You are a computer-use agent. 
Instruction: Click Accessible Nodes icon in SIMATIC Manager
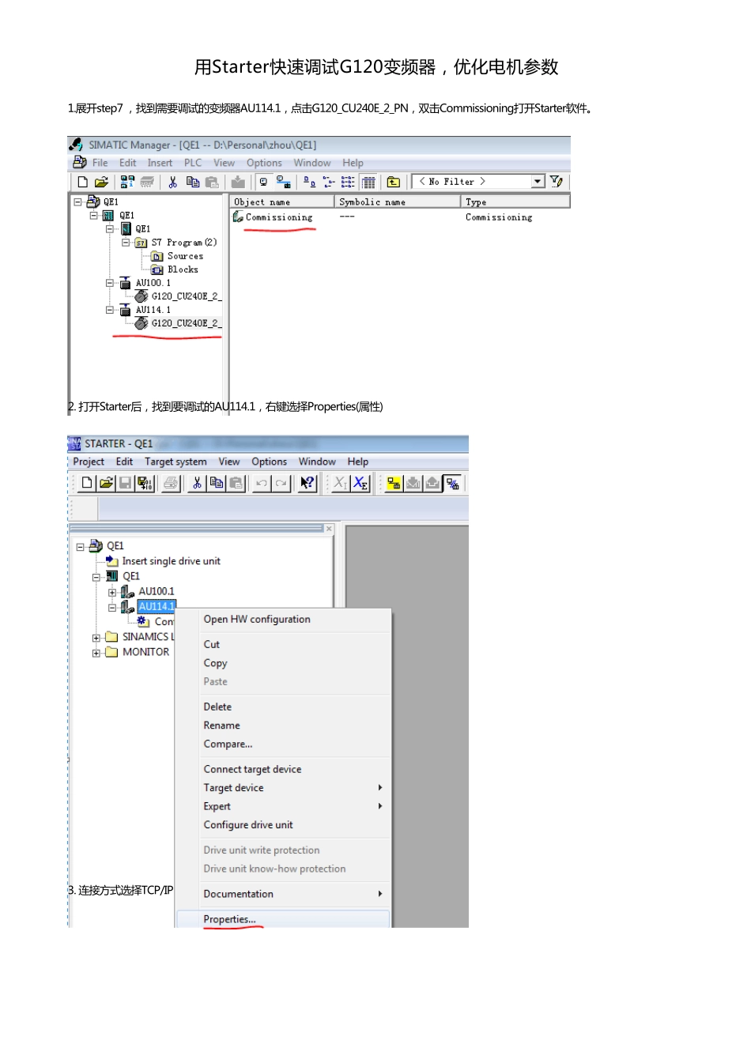tap(127, 182)
